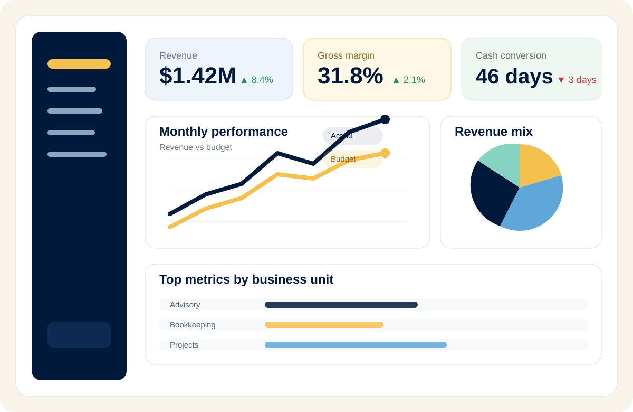Click the green 2.1% margin change indicator
The width and height of the screenshot is (633, 412).
(409, 80)
